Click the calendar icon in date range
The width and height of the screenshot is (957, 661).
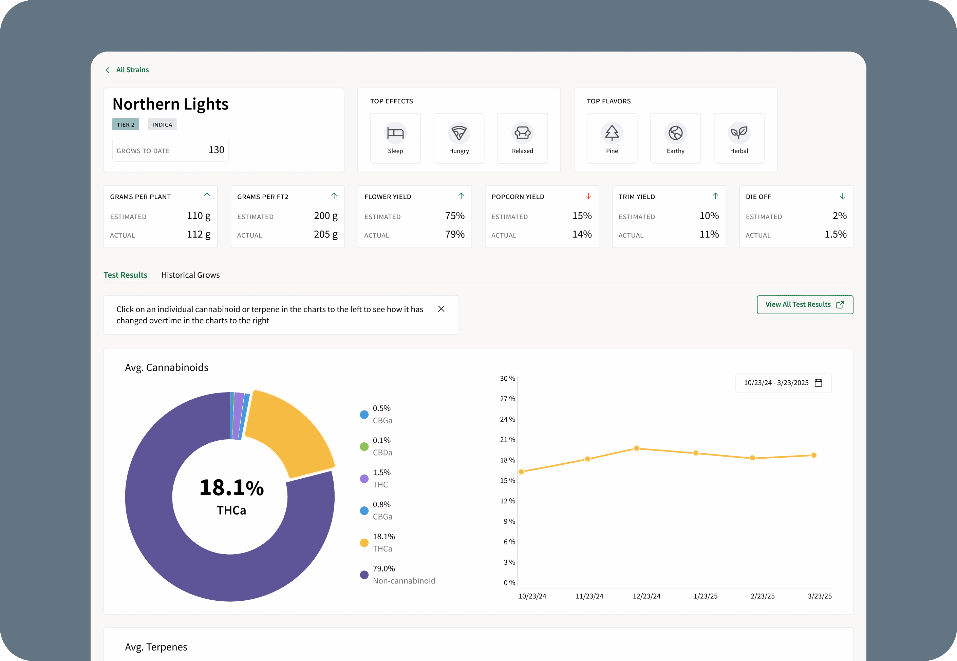[x=819, y=383]
